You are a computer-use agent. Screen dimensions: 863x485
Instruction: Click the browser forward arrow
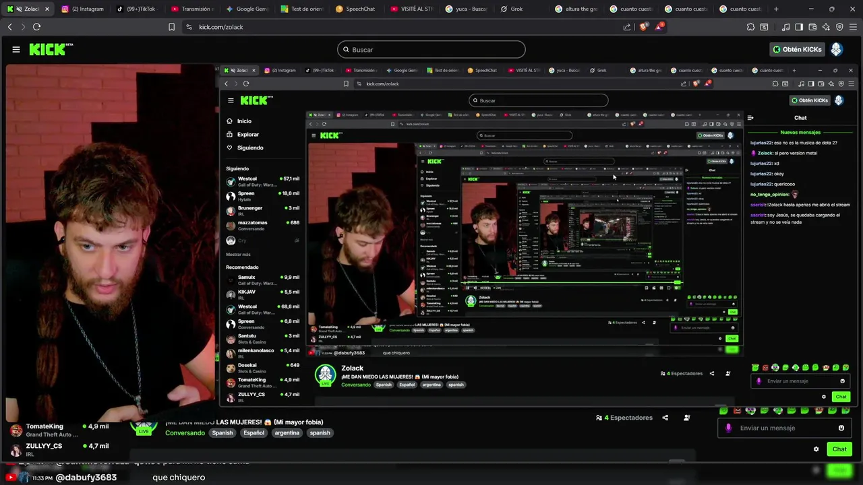pos(23,27)
